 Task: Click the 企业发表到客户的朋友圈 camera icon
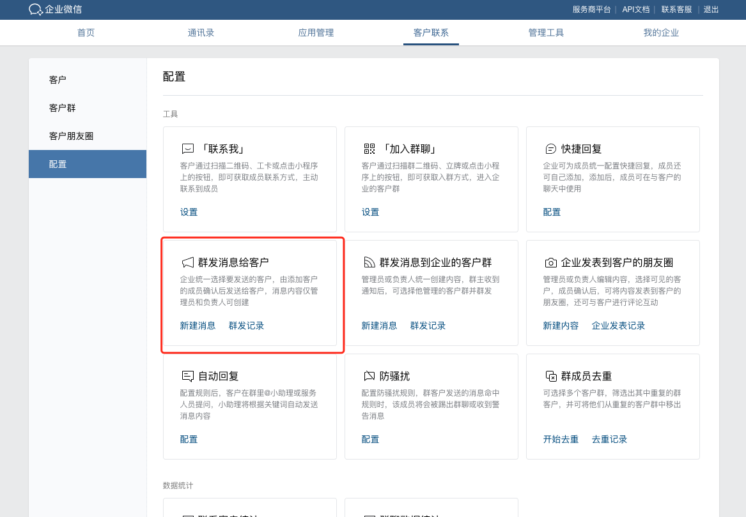tap(551, 263)
